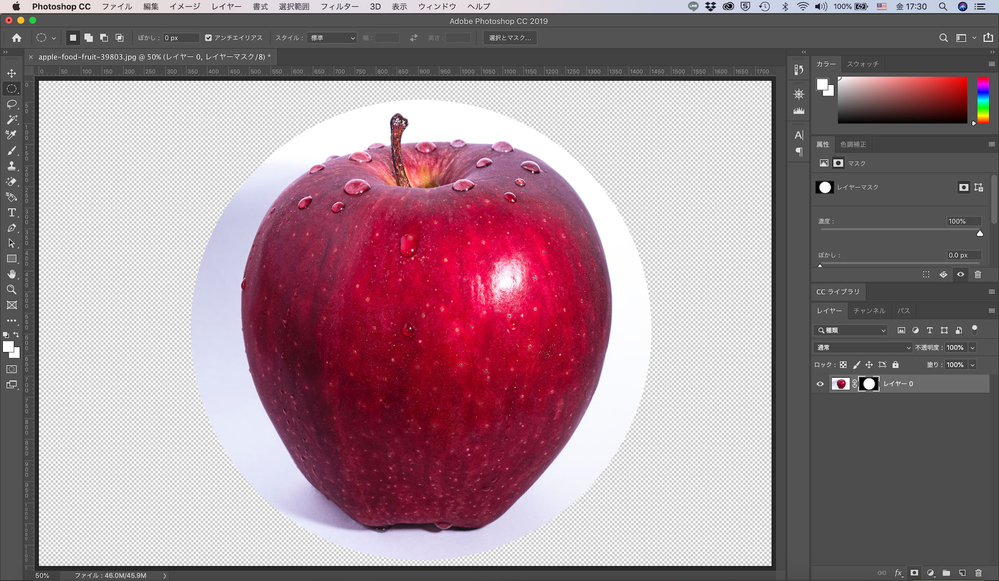The height and width of the screenshot is (581, 999).
Task: Select the Move tool
Action: pyautogui.click(x=11, y=73)
